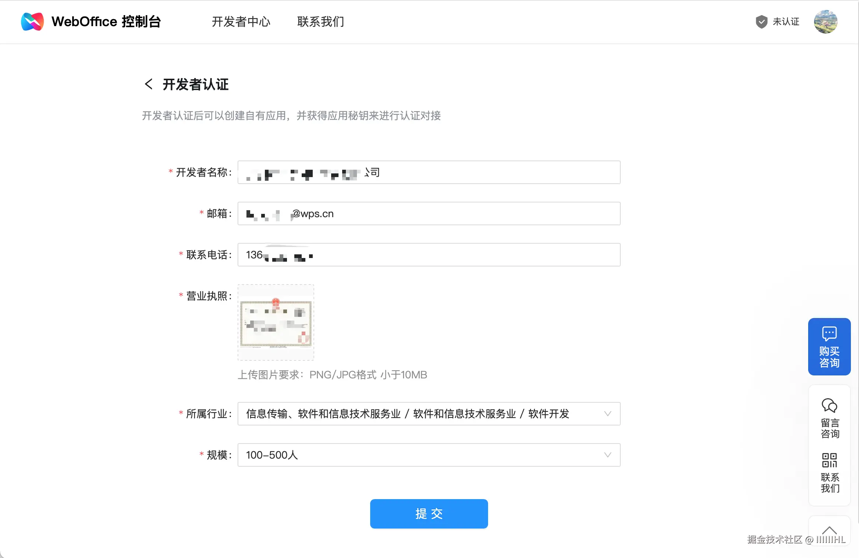The height and width of the screenshot is (558, 859).
Task: Click the 联系我们 QR code icon
Action: [829, 460]
